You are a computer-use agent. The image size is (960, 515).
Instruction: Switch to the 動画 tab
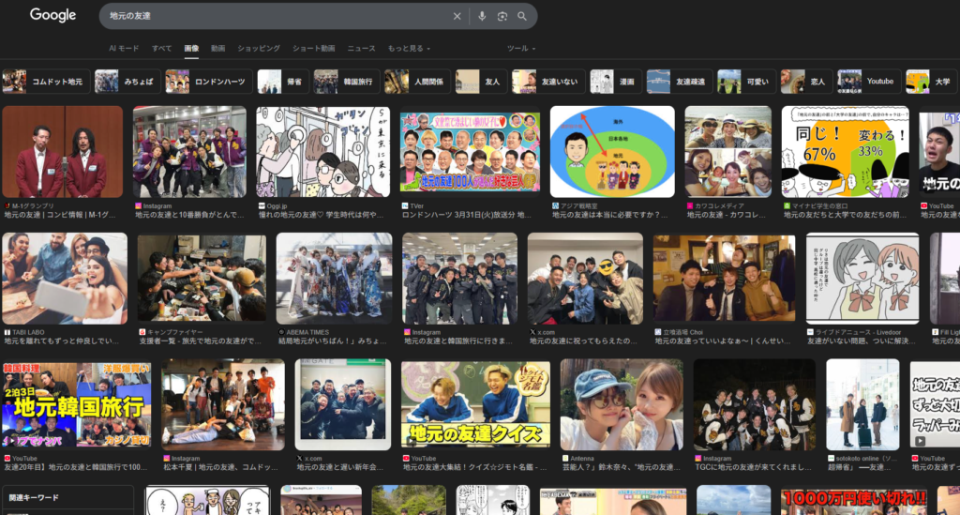point(217,48)
